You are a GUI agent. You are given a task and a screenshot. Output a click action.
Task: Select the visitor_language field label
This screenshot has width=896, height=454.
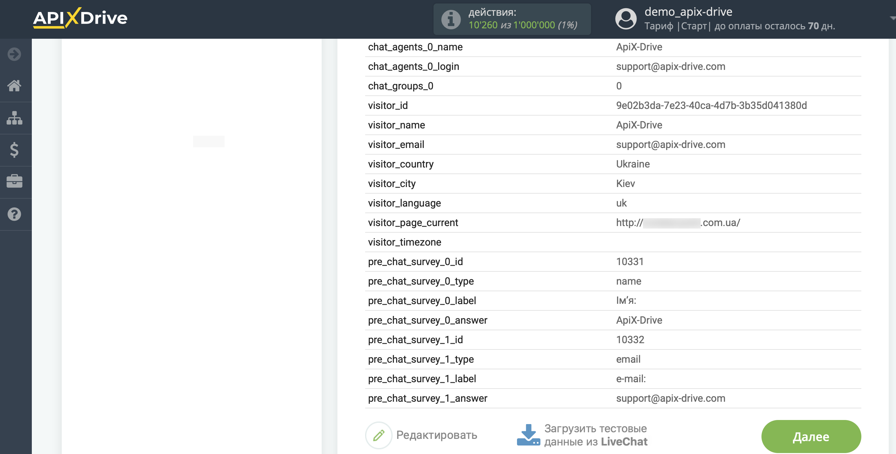[404, 203]
